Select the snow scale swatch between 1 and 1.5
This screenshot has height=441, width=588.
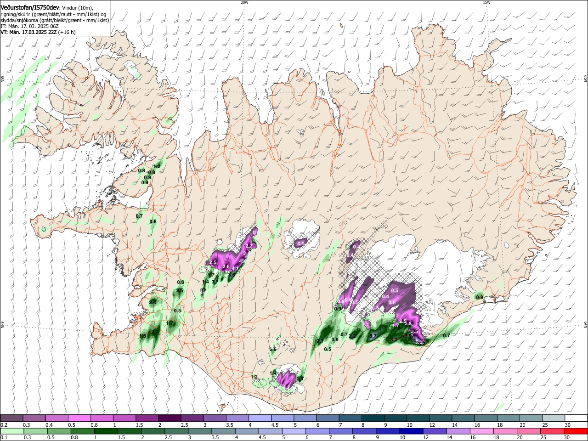124,418
